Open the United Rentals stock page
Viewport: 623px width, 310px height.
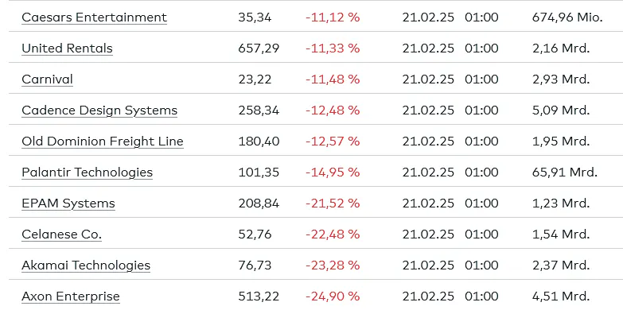tap(67, 48)
